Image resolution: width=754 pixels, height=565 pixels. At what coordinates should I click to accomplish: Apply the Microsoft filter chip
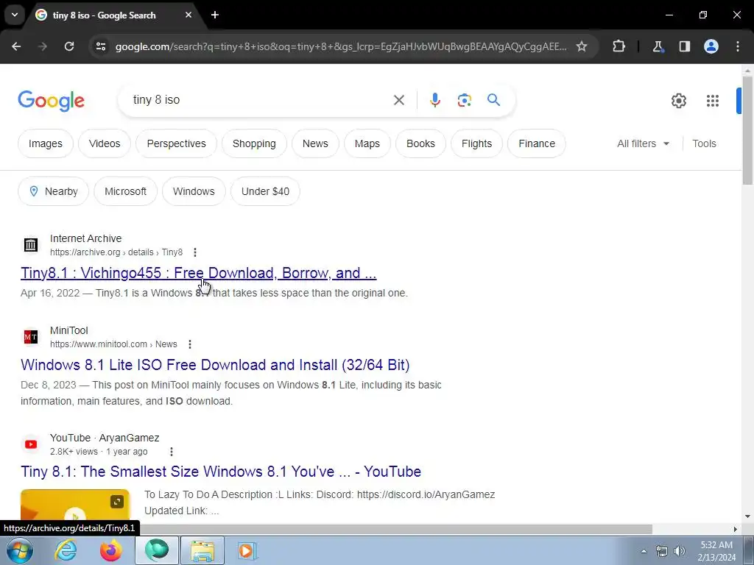click(x=125, y=191)
